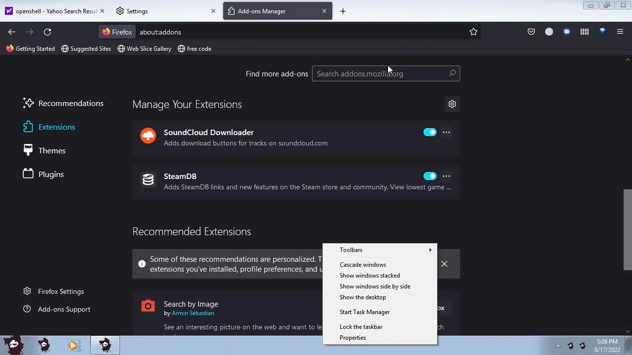Open Web Slice Gallery bookmark
The width and height of the screenshot is (632, 355).
[x=145, y=49]
